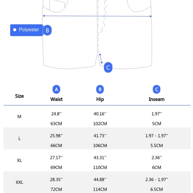This screenshot has width=193, height=193.
Task: Click the Waist column header
Action: [x=56, y=99]
